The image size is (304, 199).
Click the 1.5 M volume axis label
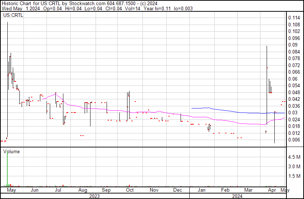tap(295, 176)
